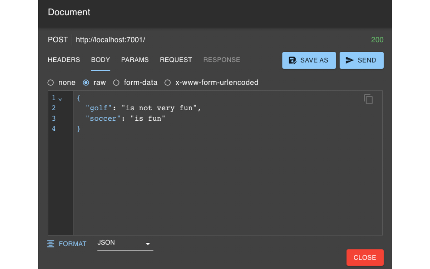Click the POST method label
Screen dimensions: 430x269
[x=58, y=40]
